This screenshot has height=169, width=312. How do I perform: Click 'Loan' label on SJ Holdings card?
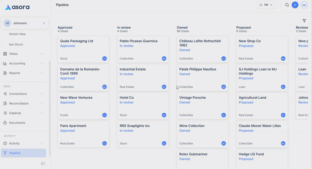click(x=242, y=87)
